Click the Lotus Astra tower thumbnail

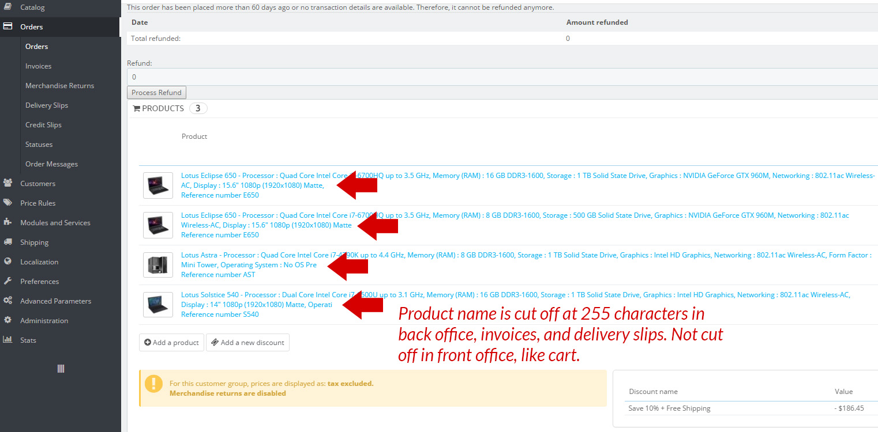pyautogui.click(x=158, y=265)
